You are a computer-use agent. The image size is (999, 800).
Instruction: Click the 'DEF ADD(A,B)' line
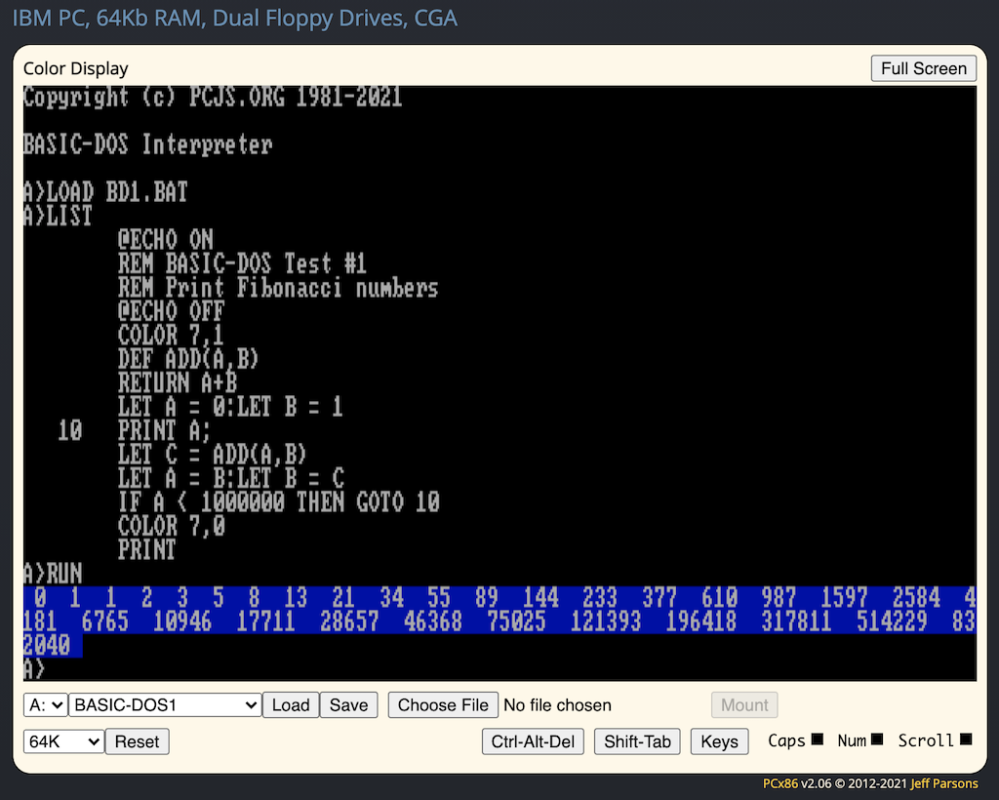point(188,359)
